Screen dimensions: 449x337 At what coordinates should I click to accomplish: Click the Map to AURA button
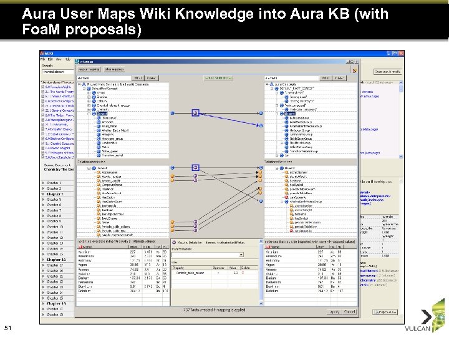385,312
